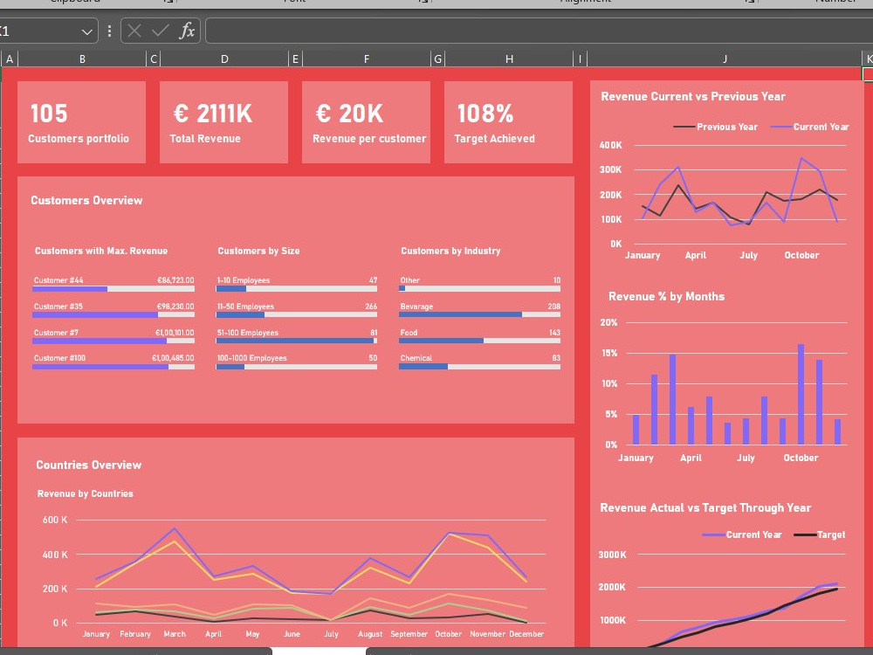
Task: Click the Other industry label
Action: click(409, 280)
